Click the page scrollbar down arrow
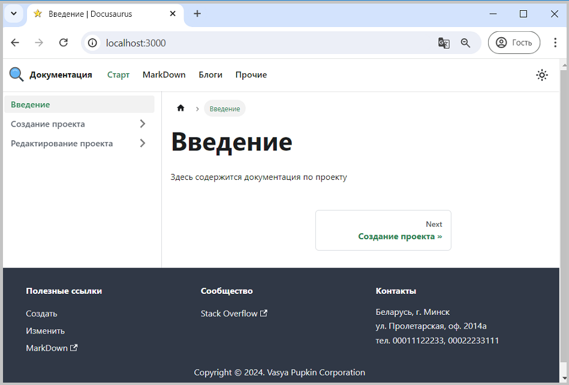 click(564, 378)
